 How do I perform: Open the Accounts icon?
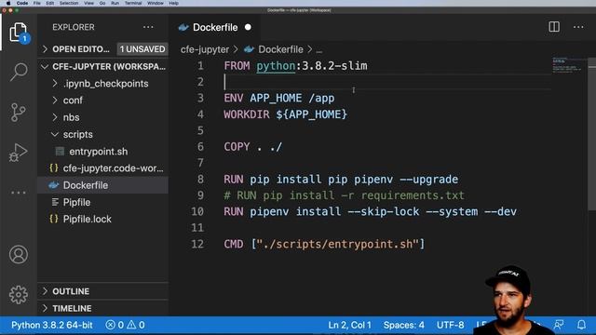[19, 254]
